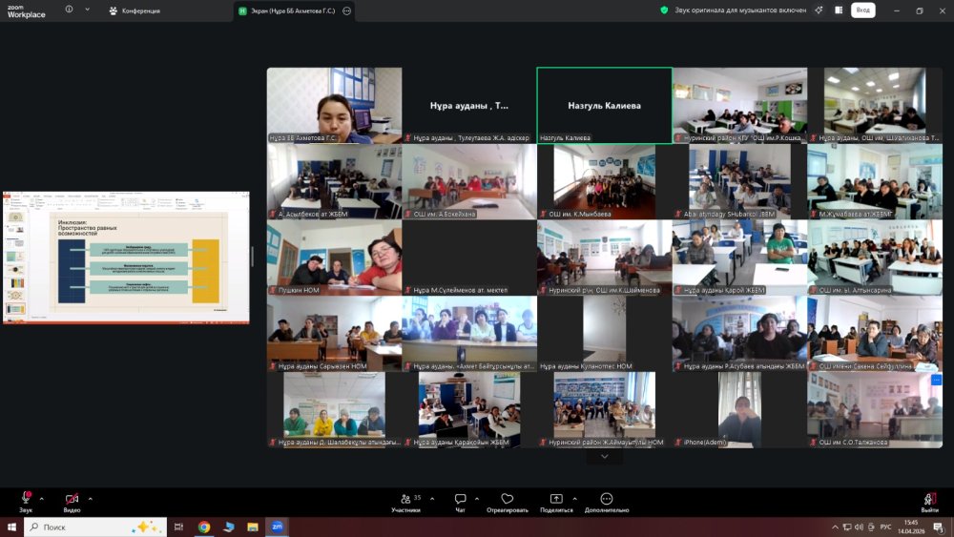954x537 pixels.
Task: Change the view layout icon in top bar
Action: pyautogui.click(x=839, y=10)
